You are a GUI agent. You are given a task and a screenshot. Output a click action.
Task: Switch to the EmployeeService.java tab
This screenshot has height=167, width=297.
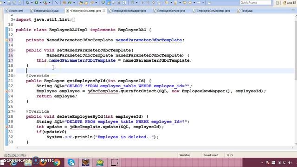tap(169, 11)
